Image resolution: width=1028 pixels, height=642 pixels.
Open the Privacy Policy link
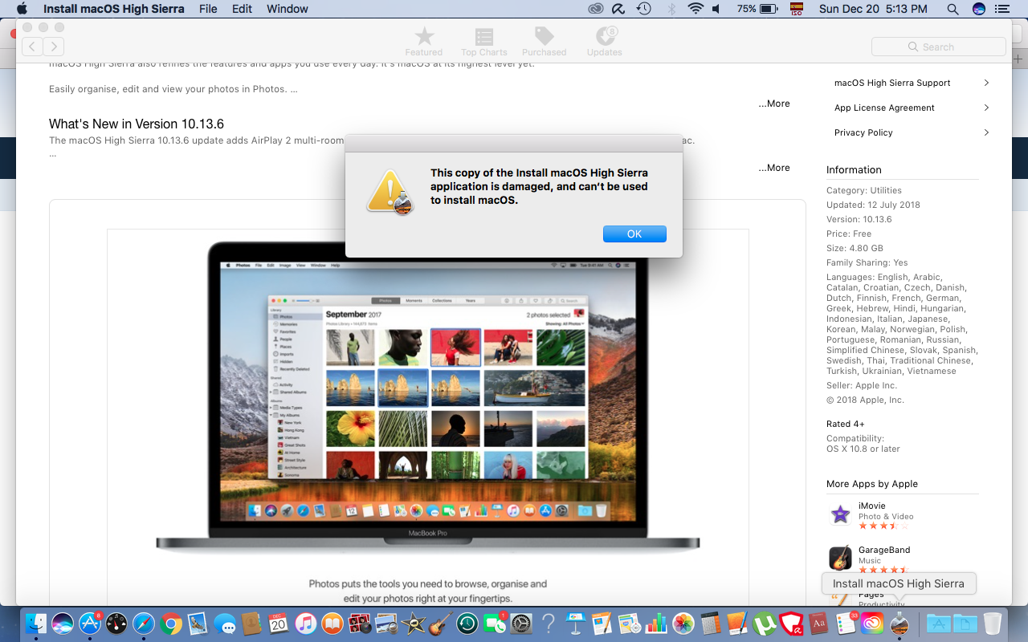click(x=863, y=132)
